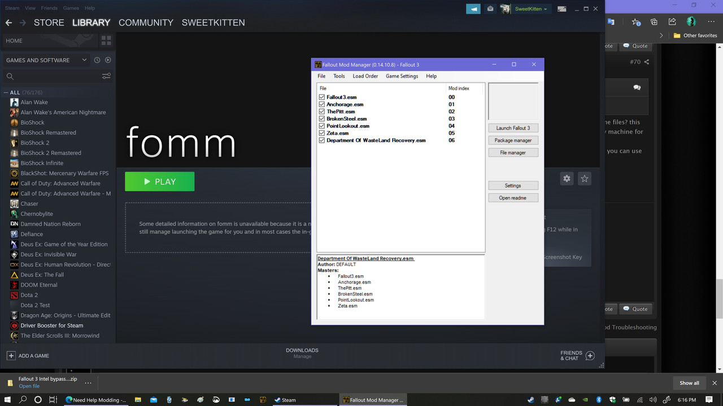Select Driver Booster for Steam entry
The image size is (723, 406).
point(51,325)
